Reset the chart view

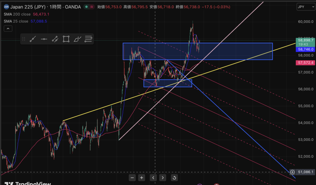click(x=174, y=178)
